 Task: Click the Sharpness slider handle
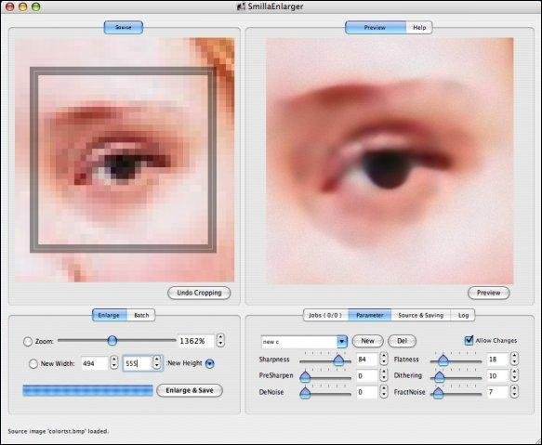[x=338, y=360]
